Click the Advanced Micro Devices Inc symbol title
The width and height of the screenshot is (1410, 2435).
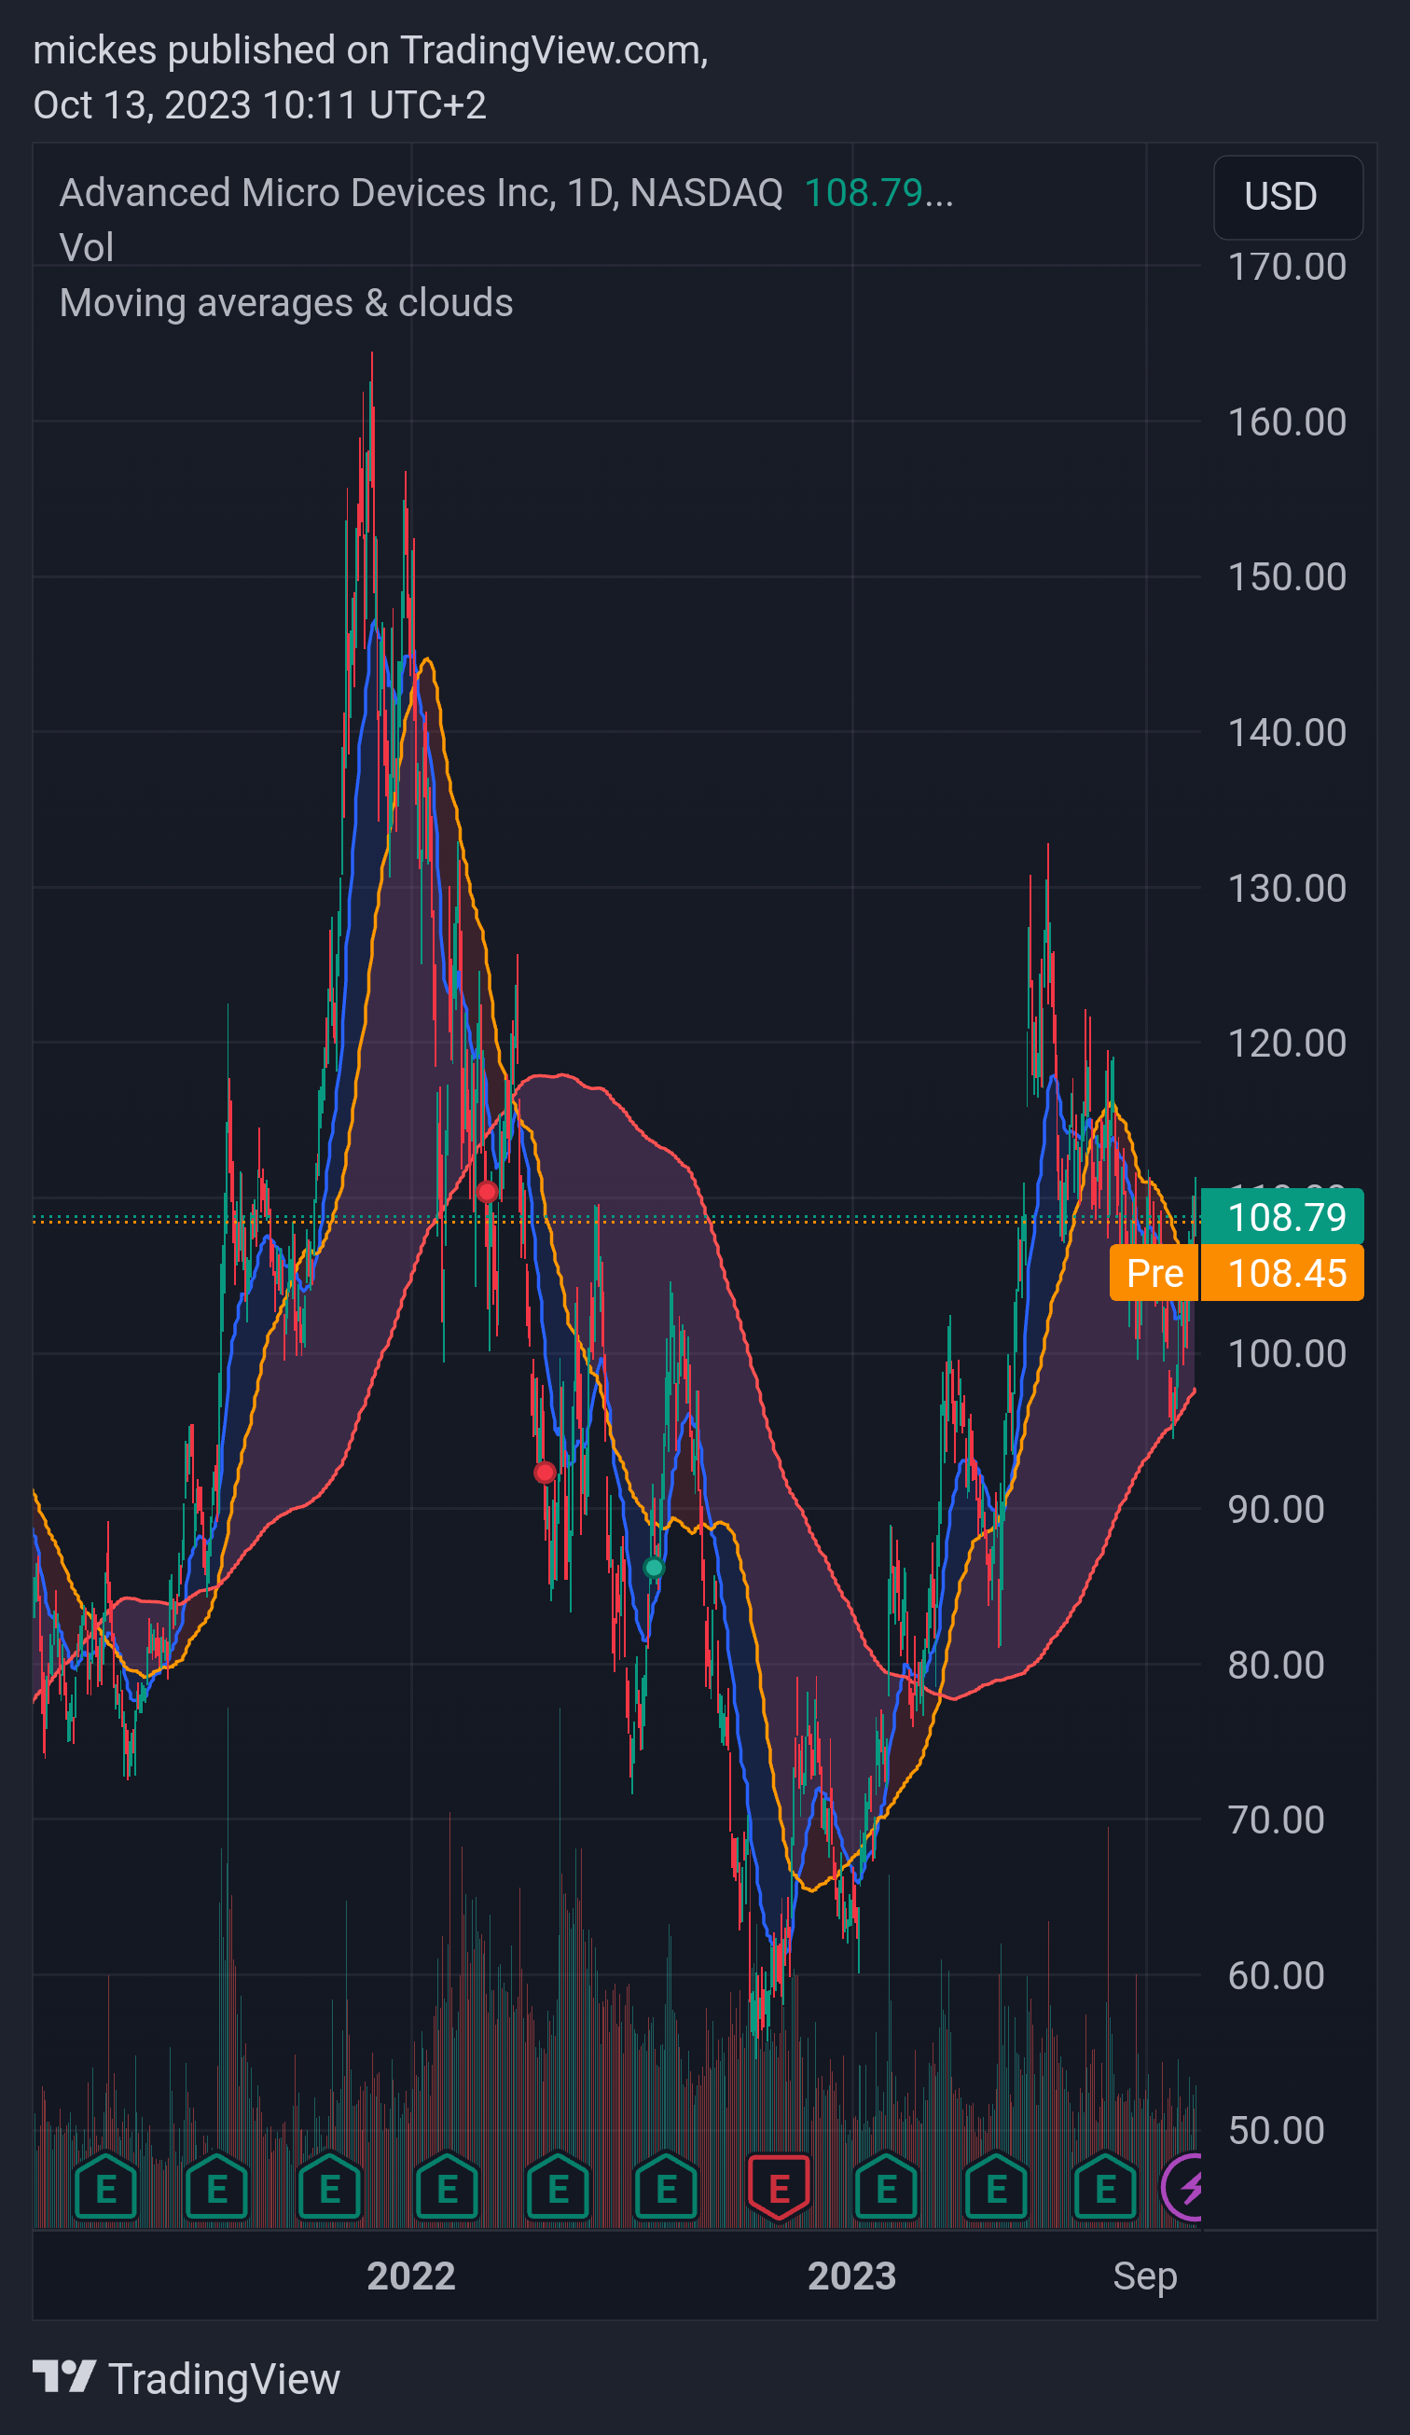coord(421,192)
